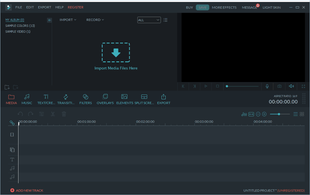Screen dimensions: 310x195
Task: Zoom out timeline with minus icon
Action: click(x=258, y=114)
